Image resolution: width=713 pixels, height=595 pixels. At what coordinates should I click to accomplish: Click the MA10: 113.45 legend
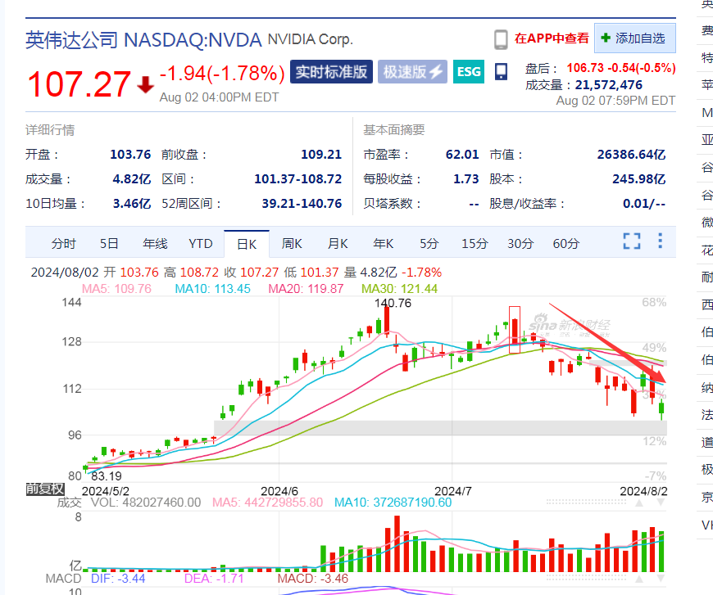click(212, 289)
